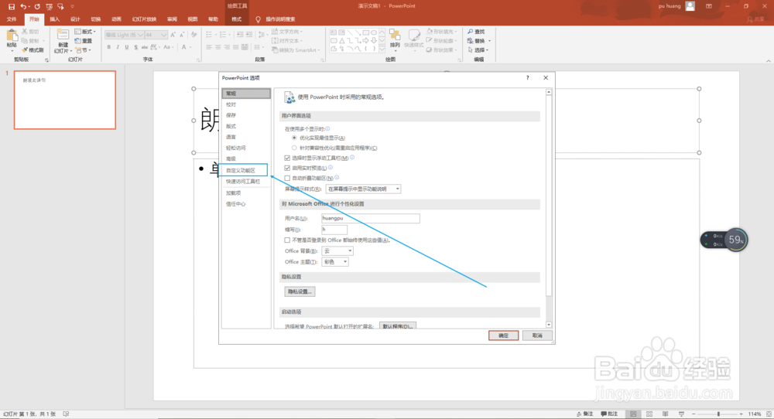This screenshot has width=774, height=419.
Task: Click the Notes button in status bar
Action: [584, 414]
